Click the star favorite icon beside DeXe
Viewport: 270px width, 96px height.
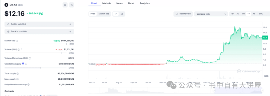pyautogui.click(x=65, y=5)
